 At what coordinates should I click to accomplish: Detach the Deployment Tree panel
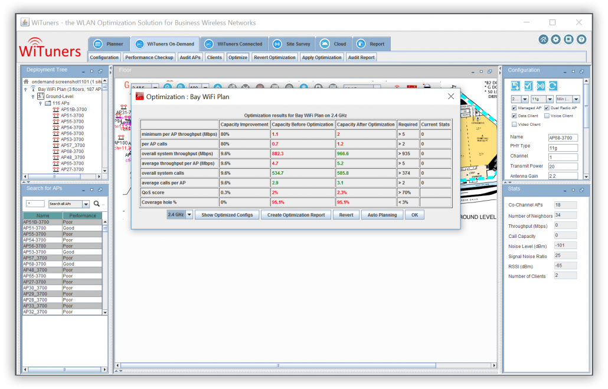(x=100, y=71)
